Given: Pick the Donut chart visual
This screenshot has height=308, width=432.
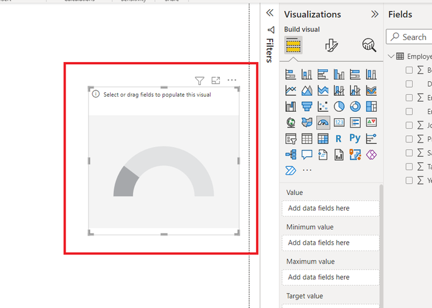Looking at the screenshot, I should (x=355, y=106).
